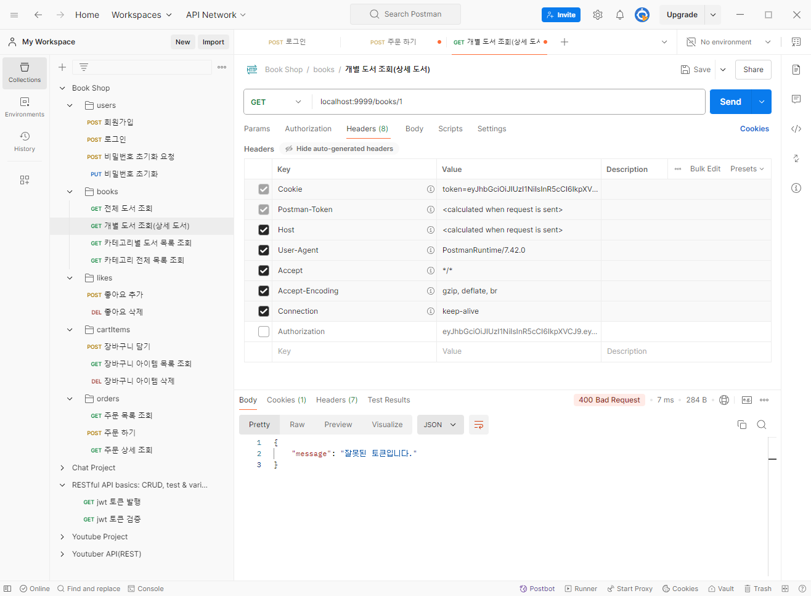This screenshot has width=811, height=596.
Task: Add a new request tab
Action: pyautogui.click(x=564, y=42)
